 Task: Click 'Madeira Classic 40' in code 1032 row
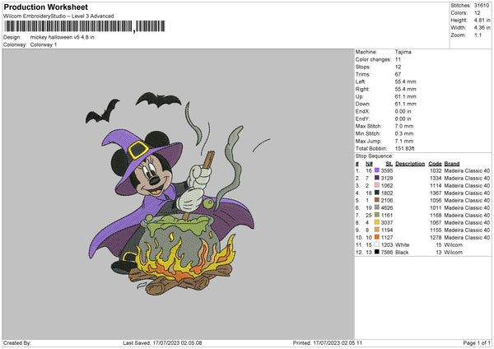467,170
